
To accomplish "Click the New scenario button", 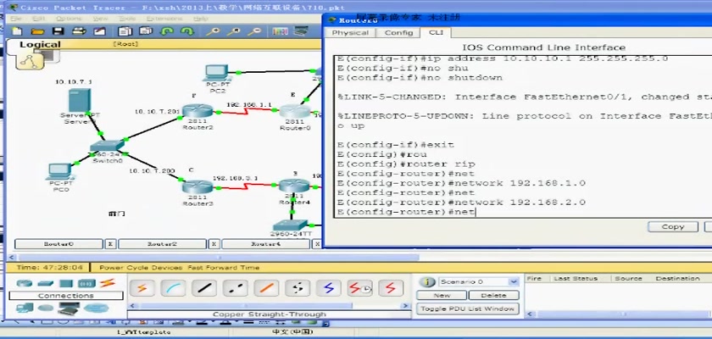I will point(442,295).
